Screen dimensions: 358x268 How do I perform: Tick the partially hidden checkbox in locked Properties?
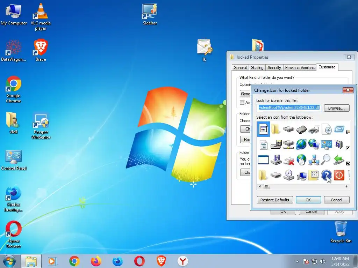242,102
